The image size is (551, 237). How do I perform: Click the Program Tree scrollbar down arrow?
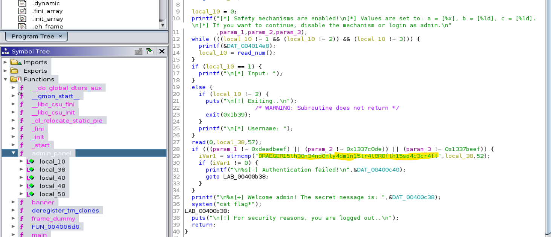click(163, 25)
